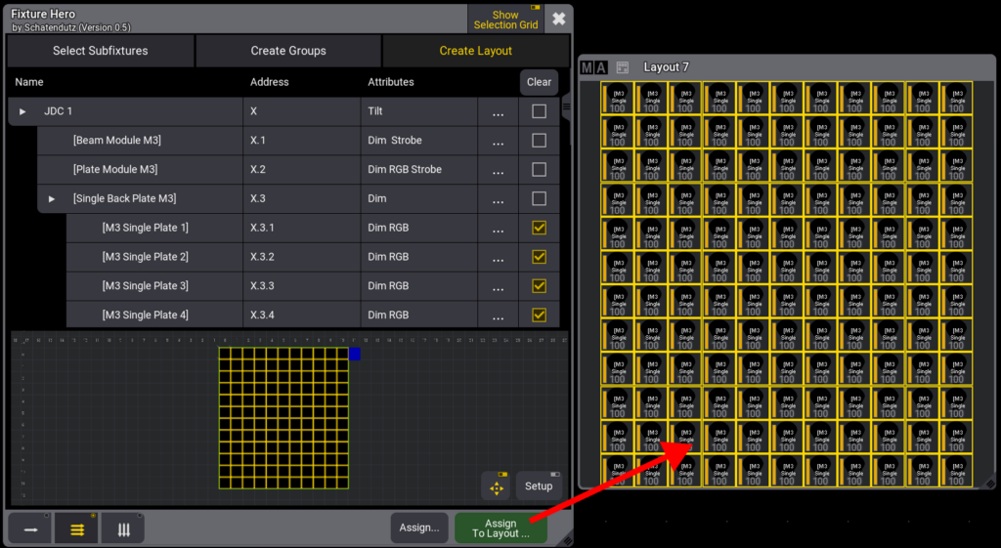1001x548 pixels.
Task: Close the Fixture Hero window
Action: 558,19
